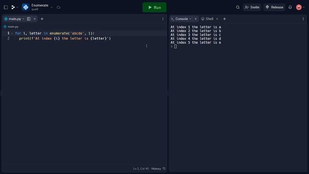Open the workspace tools icon
Viewport: 309px width, 174px height.
13,7
